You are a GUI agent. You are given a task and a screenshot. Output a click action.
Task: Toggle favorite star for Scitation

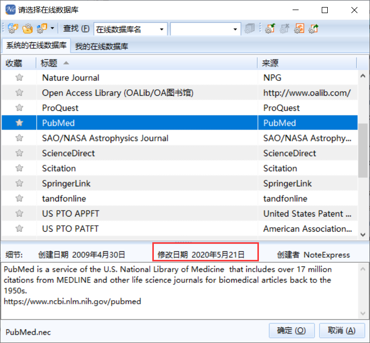pos(19,168)
